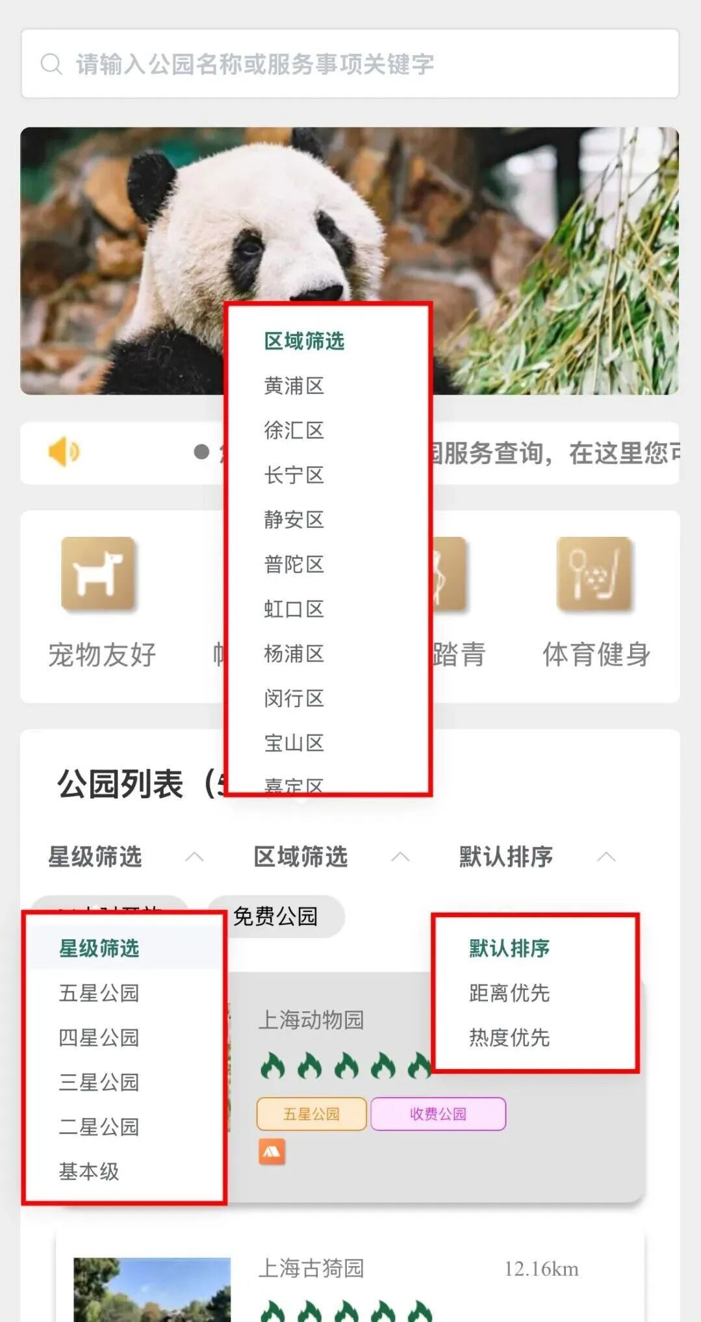Choose 静安区 in the district list
The width and height of the screenshot is (701, 1322).
point(294,519)
